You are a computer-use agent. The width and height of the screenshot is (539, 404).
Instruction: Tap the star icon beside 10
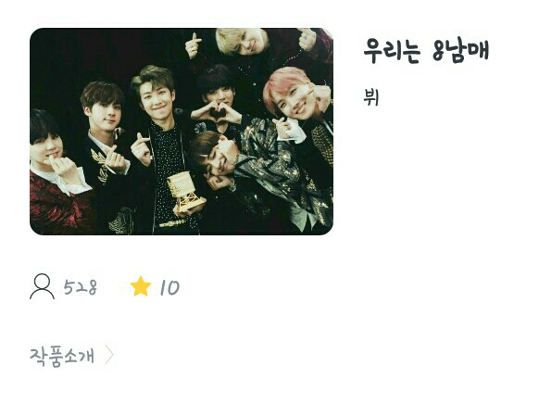point(141,286)
